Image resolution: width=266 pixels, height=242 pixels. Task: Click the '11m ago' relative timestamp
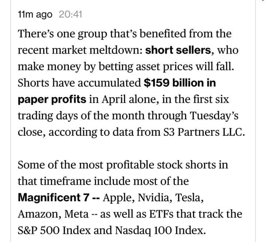35,14
